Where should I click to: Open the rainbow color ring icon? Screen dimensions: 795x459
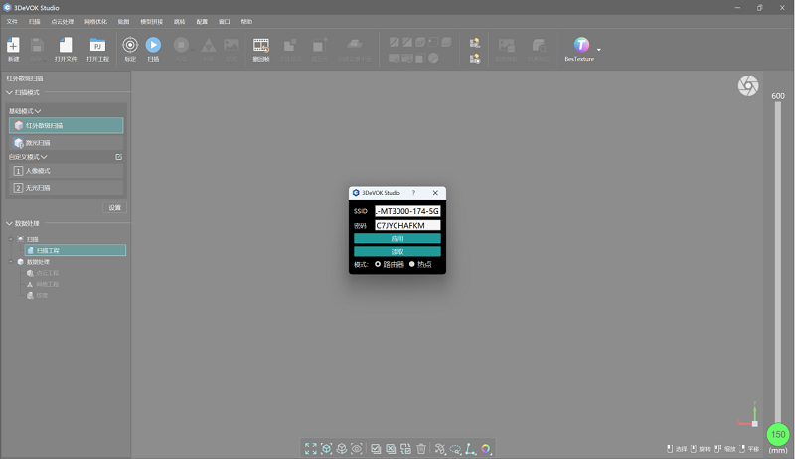click(x=486, y=448)
